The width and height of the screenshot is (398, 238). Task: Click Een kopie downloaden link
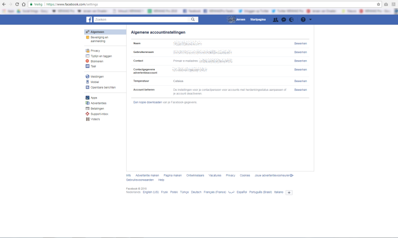pos(148,102)
